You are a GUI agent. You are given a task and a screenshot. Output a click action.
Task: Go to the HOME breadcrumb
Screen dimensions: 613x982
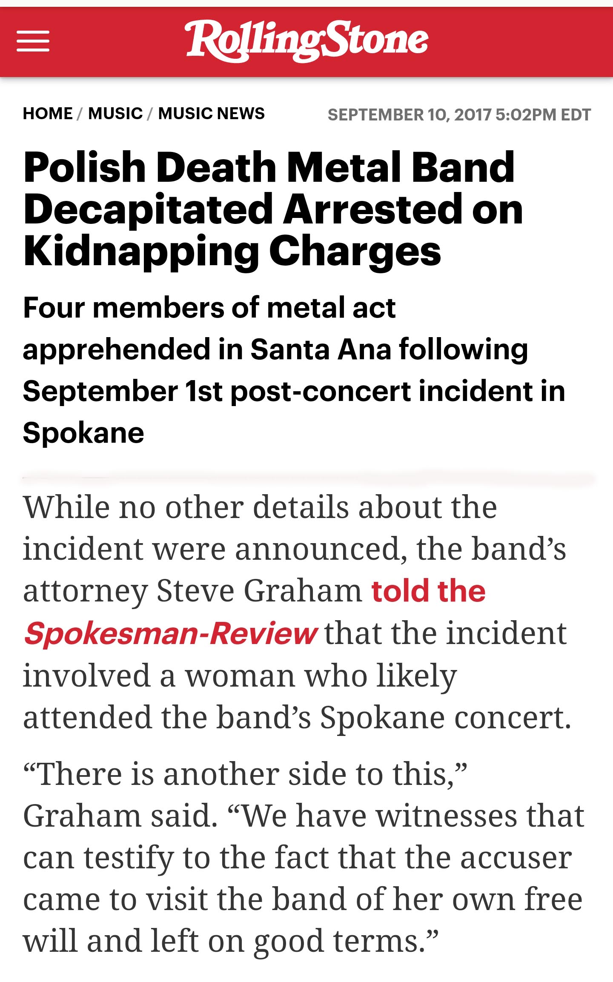point(48,114)
